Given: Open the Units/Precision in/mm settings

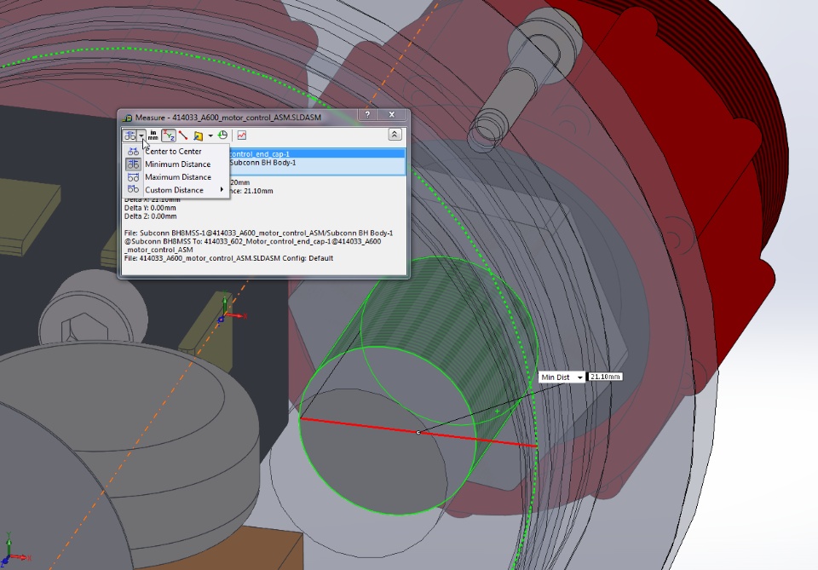Looking at the screenshot, I should coord(153,135).
